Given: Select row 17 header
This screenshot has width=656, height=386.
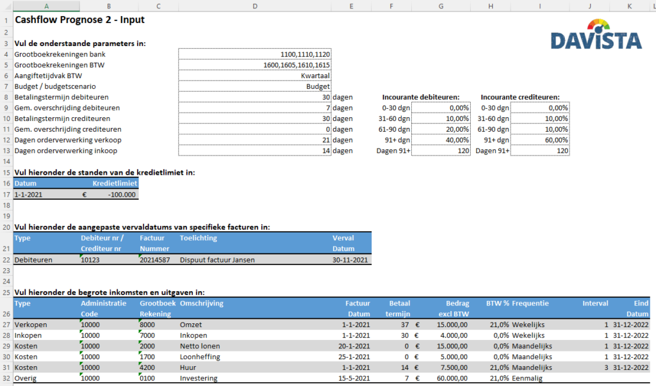Looking at the screenshot, I should [6, 195].
